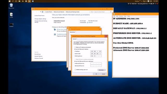Open the Recycle Bin desktop icon
167x94 pixels.
[11, 6]
